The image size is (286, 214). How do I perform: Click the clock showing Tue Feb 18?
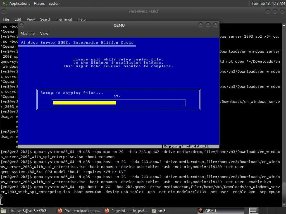coord(268,3)
